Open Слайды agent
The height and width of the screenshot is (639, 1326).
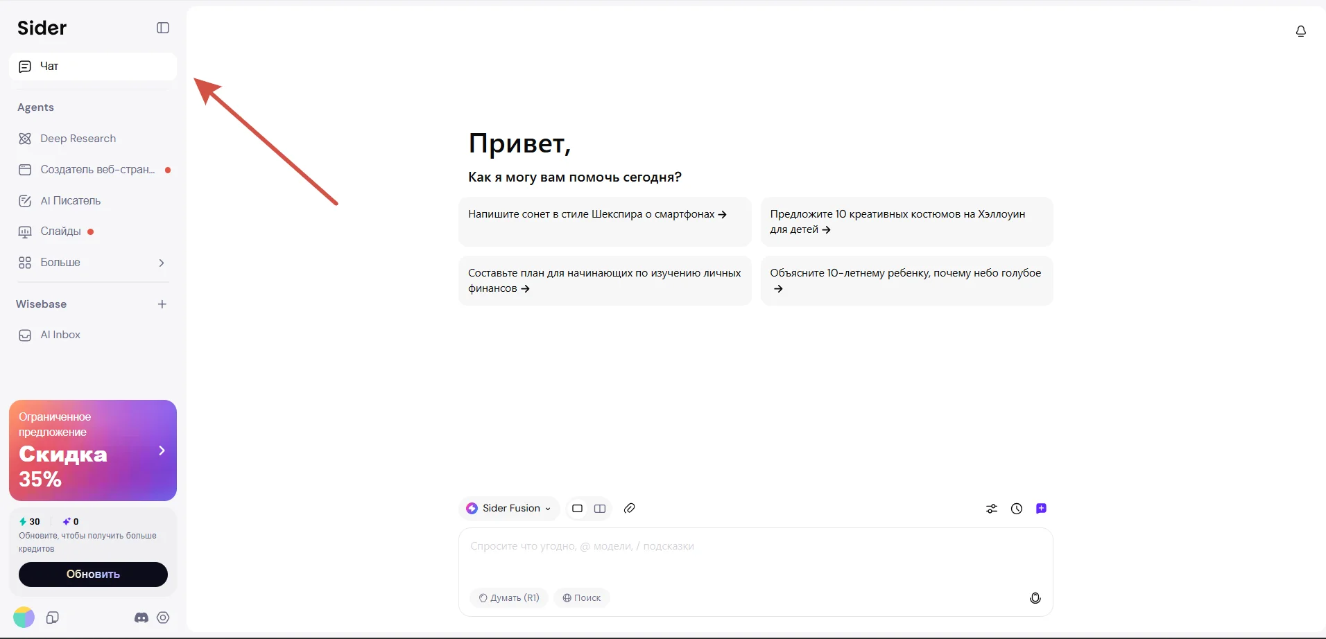point(93,231)
